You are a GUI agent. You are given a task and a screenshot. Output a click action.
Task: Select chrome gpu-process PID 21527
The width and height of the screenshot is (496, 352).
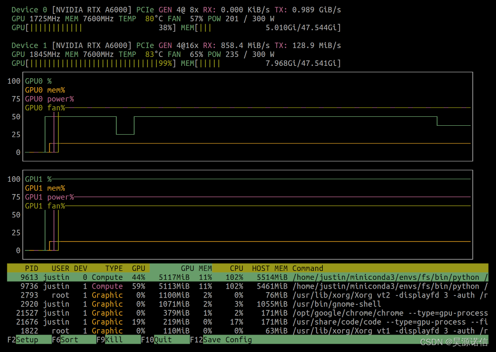pyautogui.click(x=248, y=313)
